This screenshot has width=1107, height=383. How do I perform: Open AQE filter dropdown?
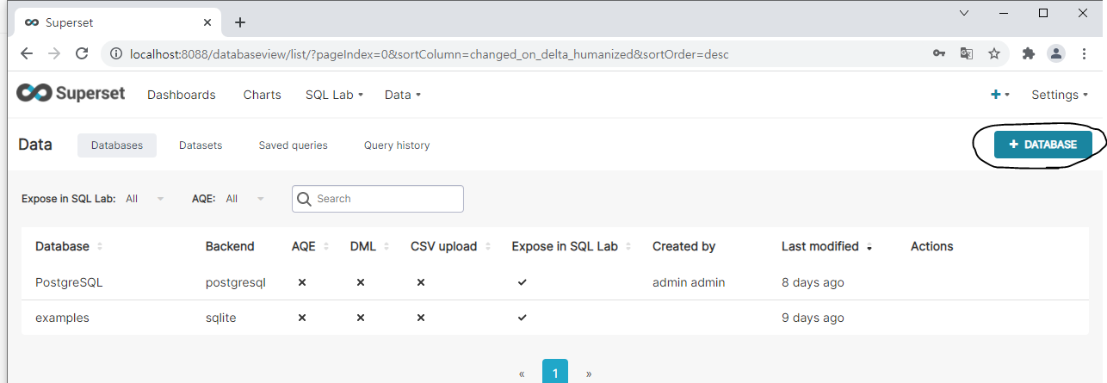pyautogui.click(x=246, y=199)
